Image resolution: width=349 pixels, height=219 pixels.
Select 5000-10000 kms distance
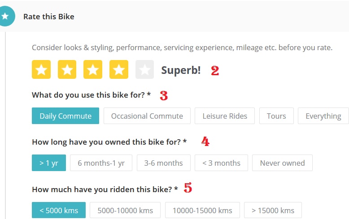125,210
